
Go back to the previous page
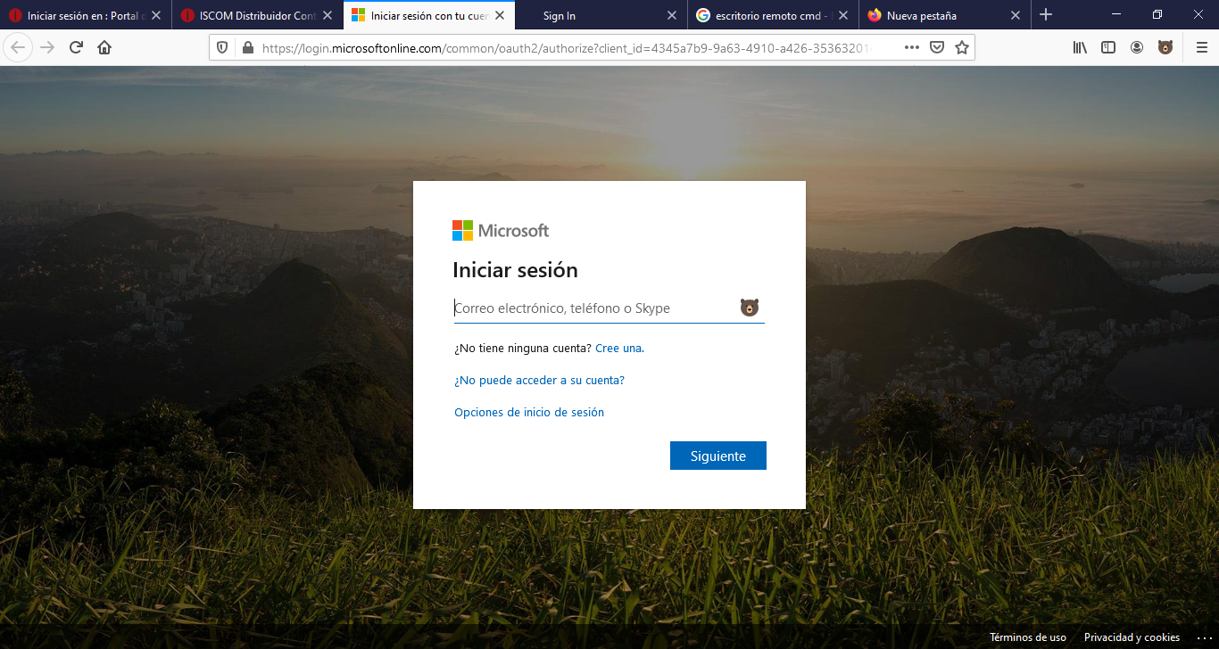click(x=19, y=47)
